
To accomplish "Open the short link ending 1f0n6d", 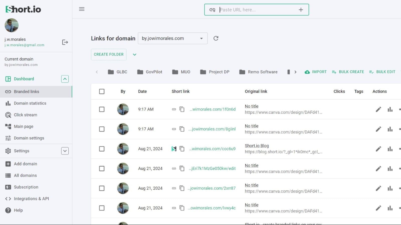I will coord(213,109).
